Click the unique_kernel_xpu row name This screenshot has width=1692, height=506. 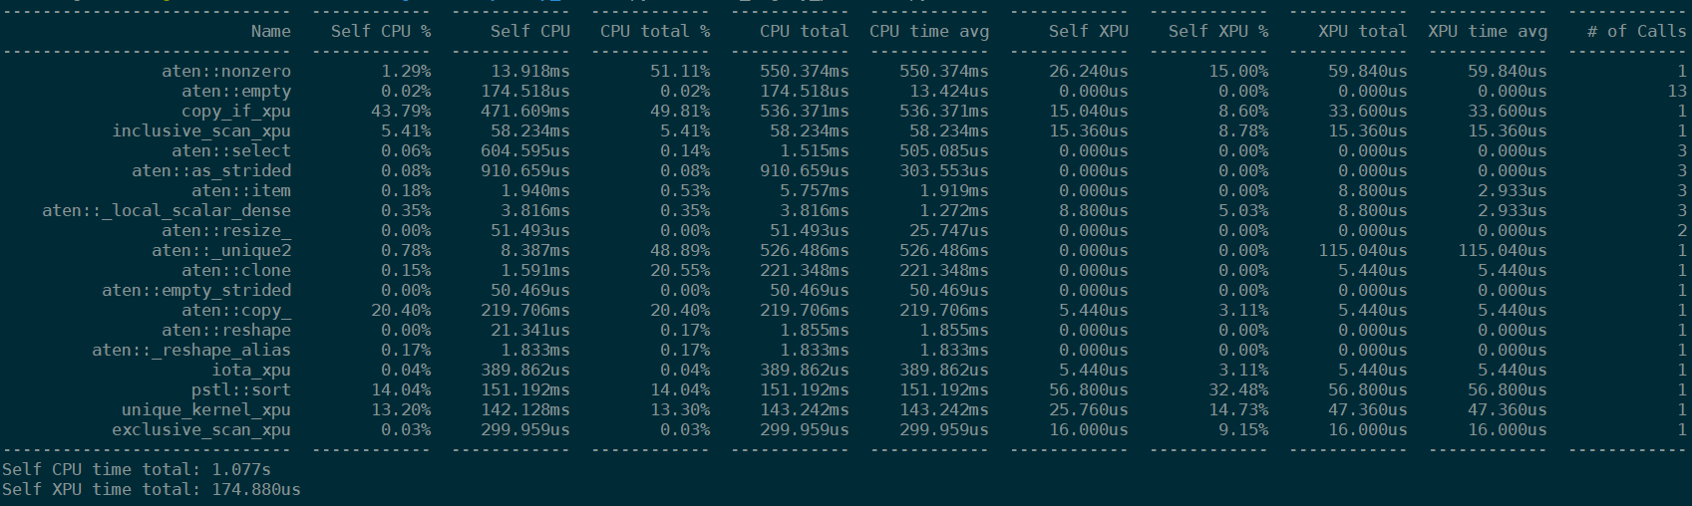(x=206, y=409)
